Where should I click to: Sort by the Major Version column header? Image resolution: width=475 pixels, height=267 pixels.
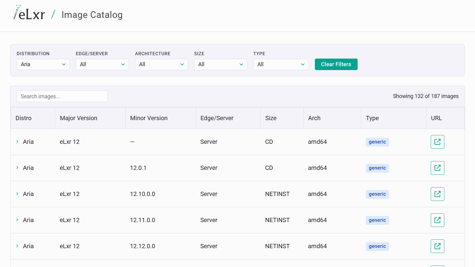tap(90, 118)
